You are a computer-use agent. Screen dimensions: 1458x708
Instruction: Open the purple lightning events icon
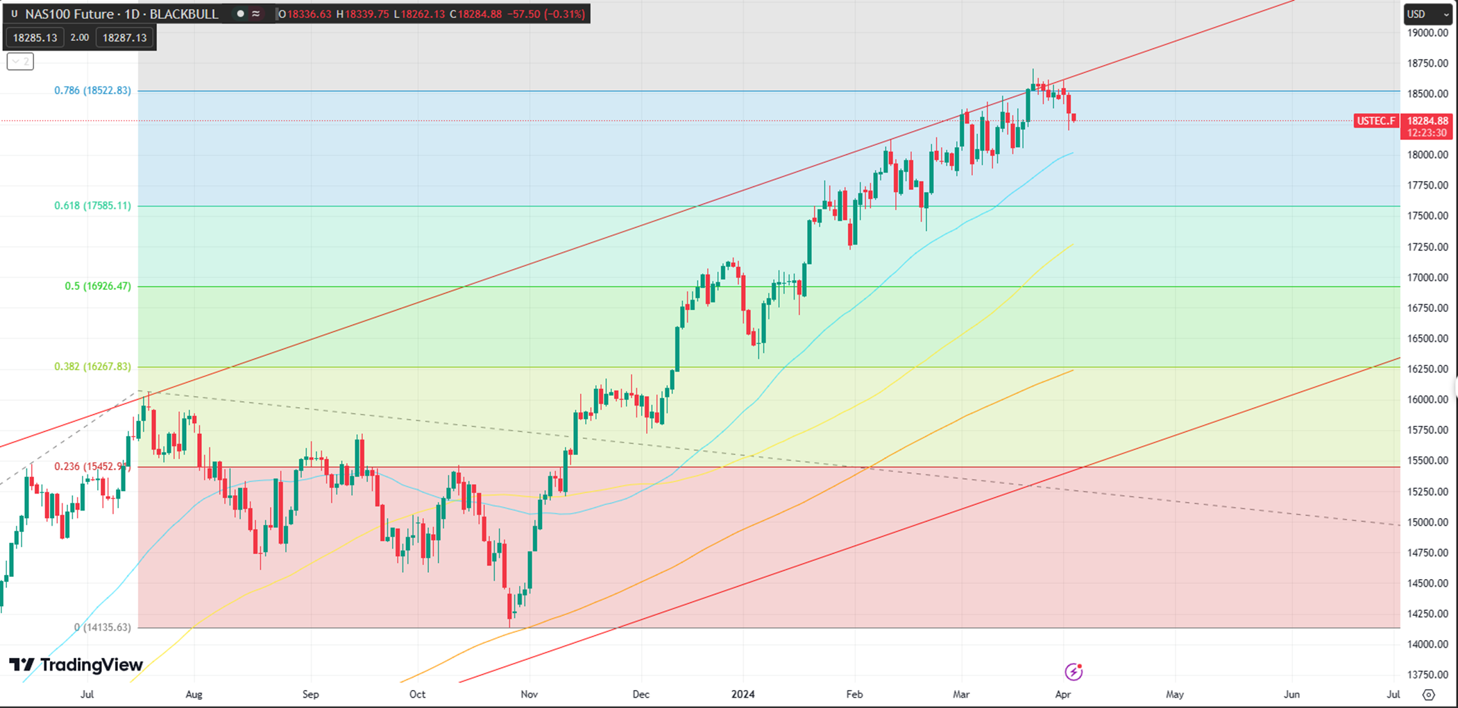[1074, 671]
